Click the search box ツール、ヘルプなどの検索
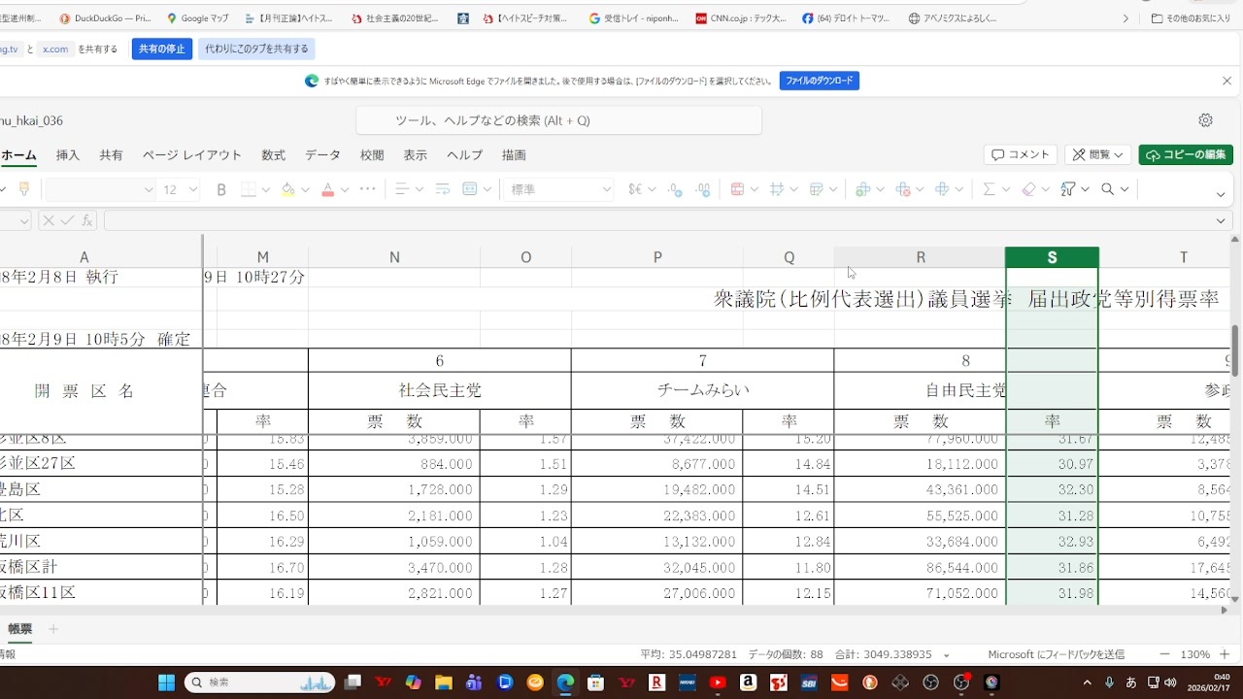Screen dimensions: 1243x699 558,120
